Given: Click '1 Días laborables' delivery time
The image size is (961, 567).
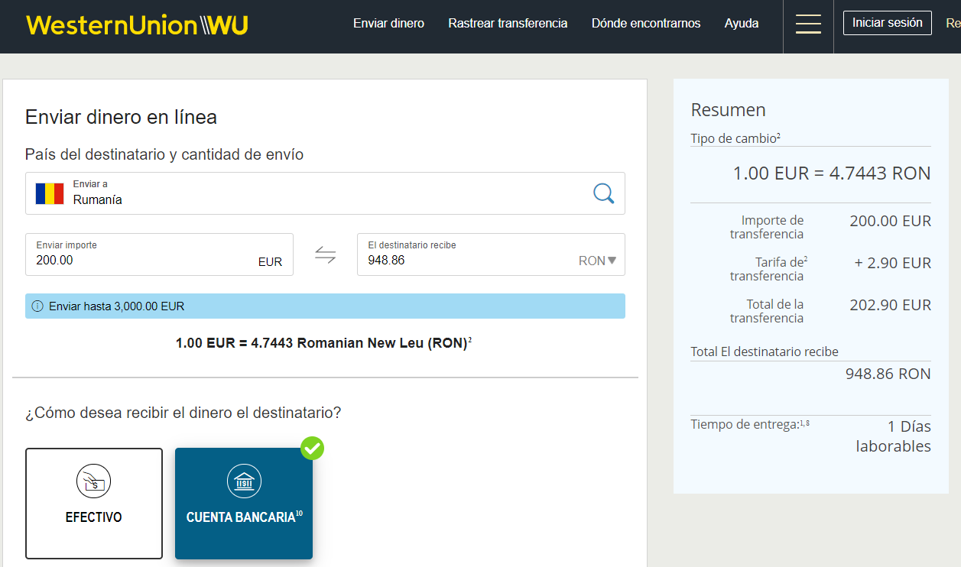Looking at the screenshot, I should coord(894,436).
